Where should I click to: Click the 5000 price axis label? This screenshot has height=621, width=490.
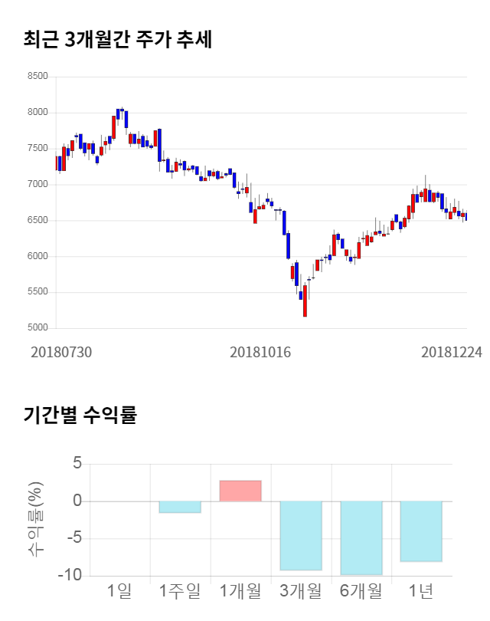click(37, 328)
